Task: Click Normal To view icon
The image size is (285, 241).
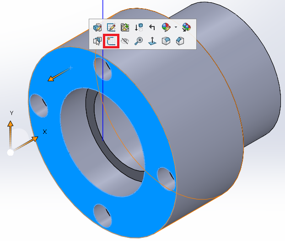Action: (152, 41)
